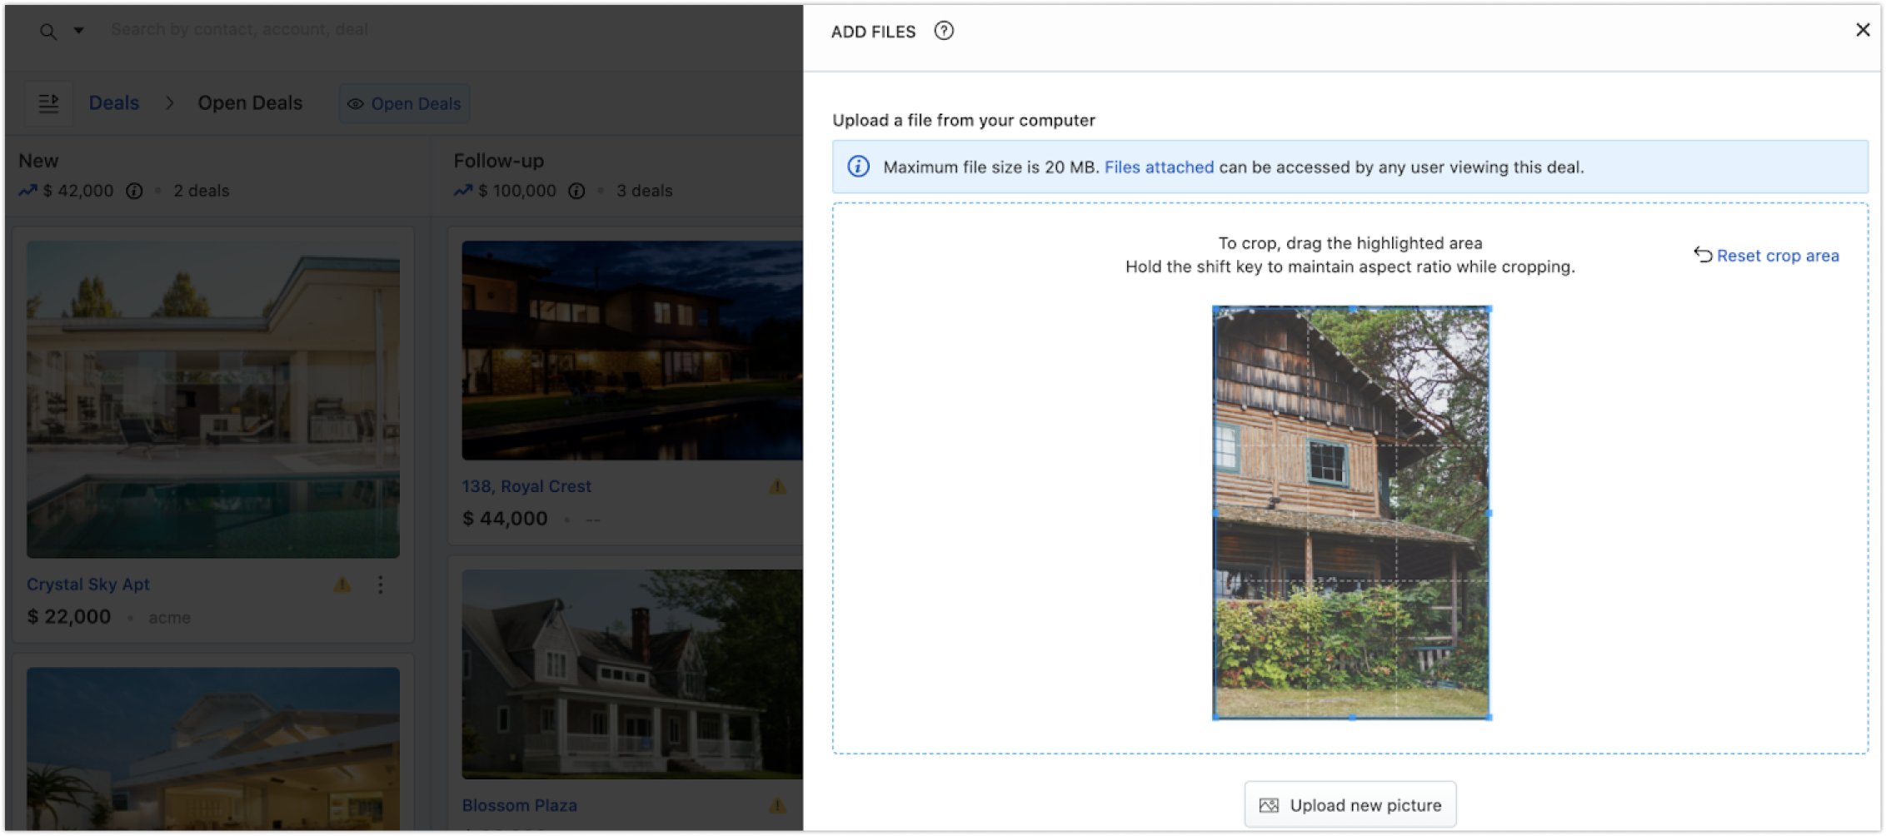Open Royal Crest night house thumbnail
Screen dimensions: 1886x836
pyautogui.click(x=632, y=351)
